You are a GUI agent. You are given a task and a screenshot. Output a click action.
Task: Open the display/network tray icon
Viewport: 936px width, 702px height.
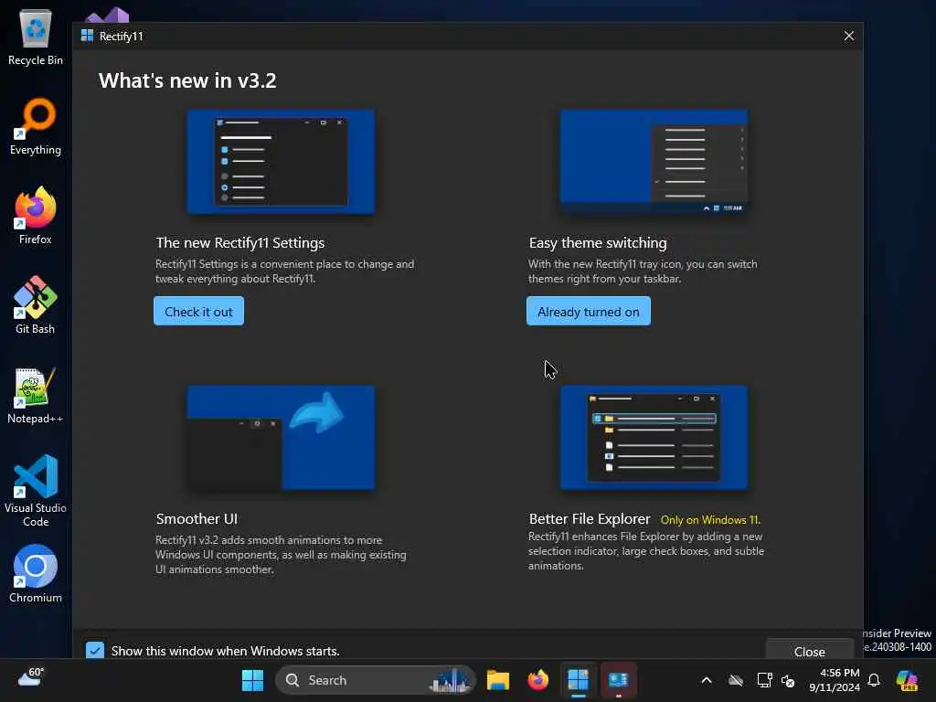[x=764, y=680]
